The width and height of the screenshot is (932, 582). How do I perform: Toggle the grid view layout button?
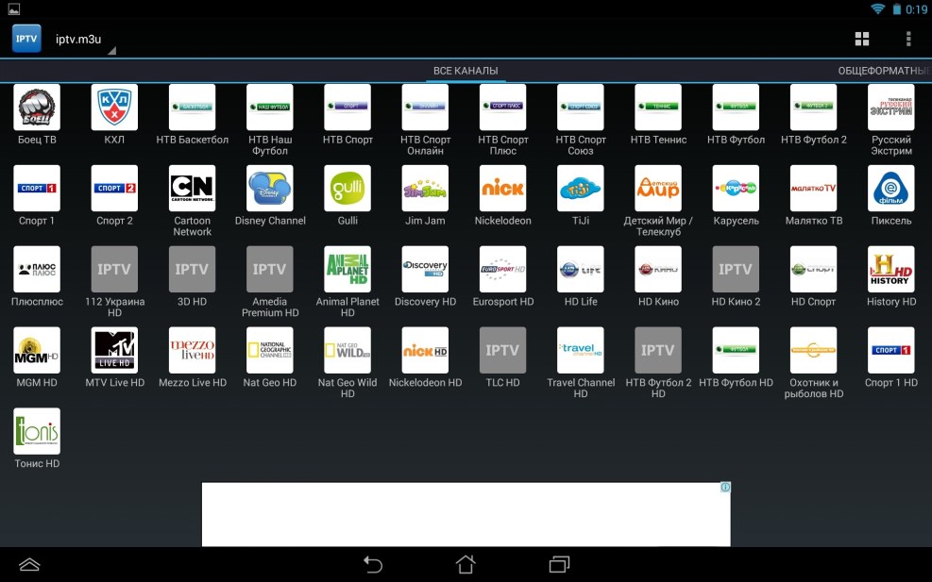[x=862, y=39]
